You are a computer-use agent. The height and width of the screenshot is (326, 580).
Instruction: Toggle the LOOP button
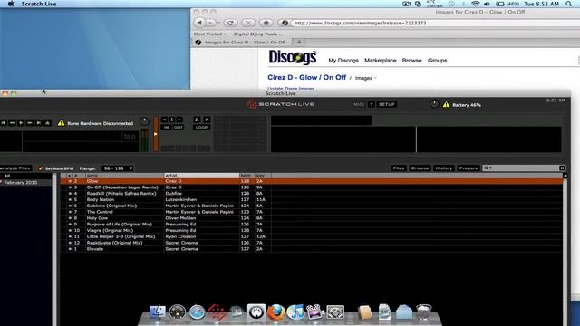pyautogui.click(x=201, y=127)
